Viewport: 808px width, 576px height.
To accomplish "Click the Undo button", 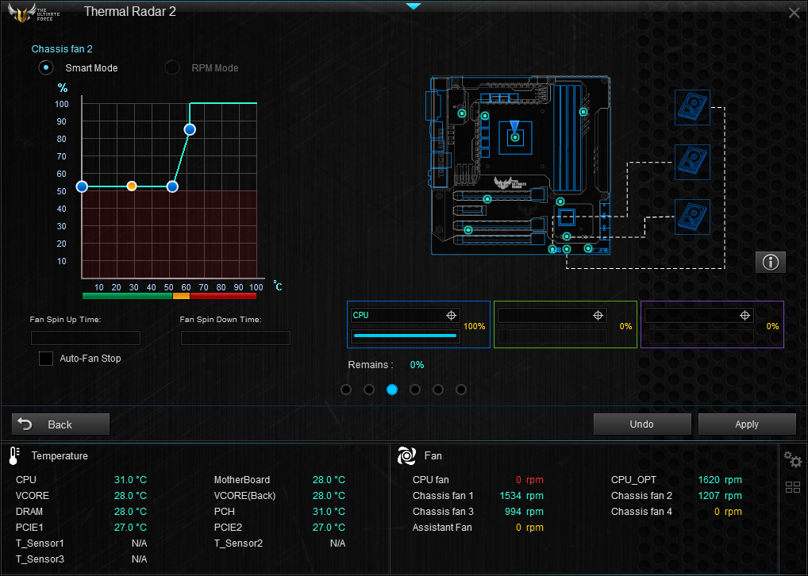I will (x=642, y=424).
